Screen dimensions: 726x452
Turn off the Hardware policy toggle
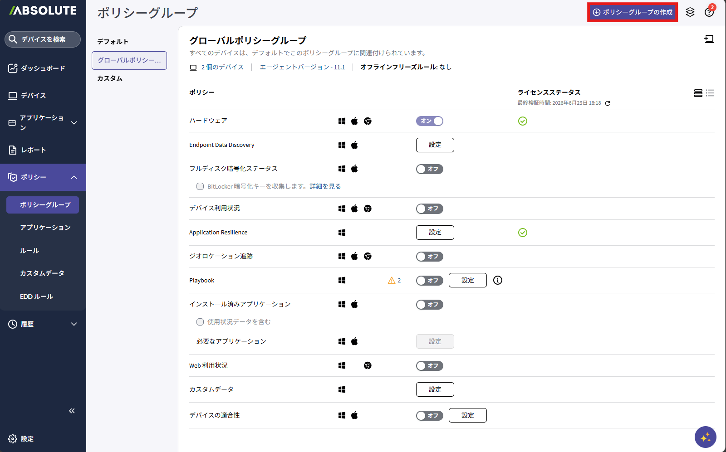430,121
